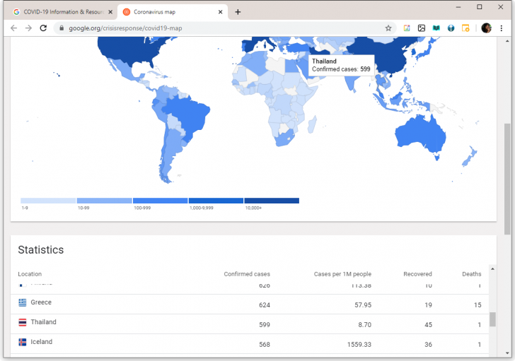Switch to COVID-19 Information & Resources tab
The width and height of the screenshot is (515, 361).
pyautogui.click(x=64, y=12)
